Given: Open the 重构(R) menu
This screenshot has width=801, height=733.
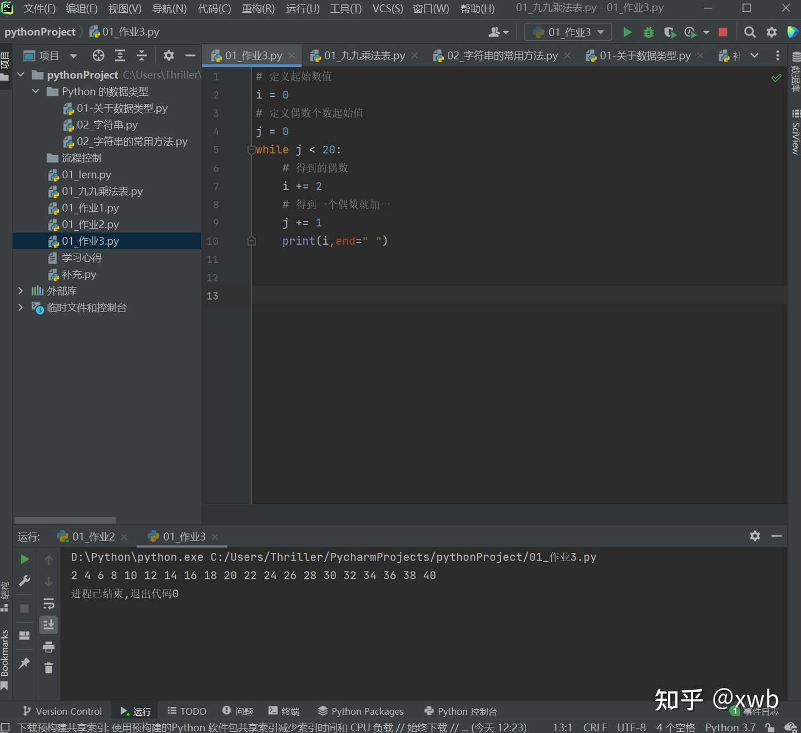Looking at the screenshot, I should [x=258, y=8].
